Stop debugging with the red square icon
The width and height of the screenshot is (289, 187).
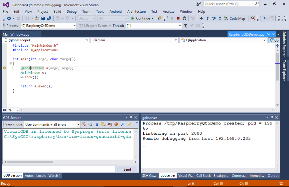click(178, 19)
